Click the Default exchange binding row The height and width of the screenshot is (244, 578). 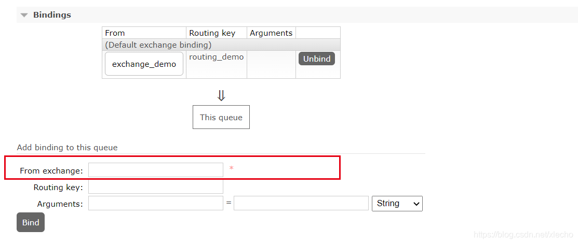[158, 45]
